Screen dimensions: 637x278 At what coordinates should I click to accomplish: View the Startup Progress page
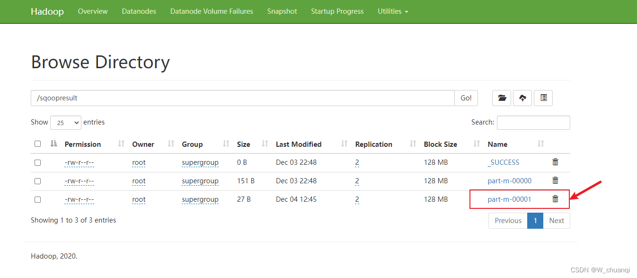click(337, 11)
